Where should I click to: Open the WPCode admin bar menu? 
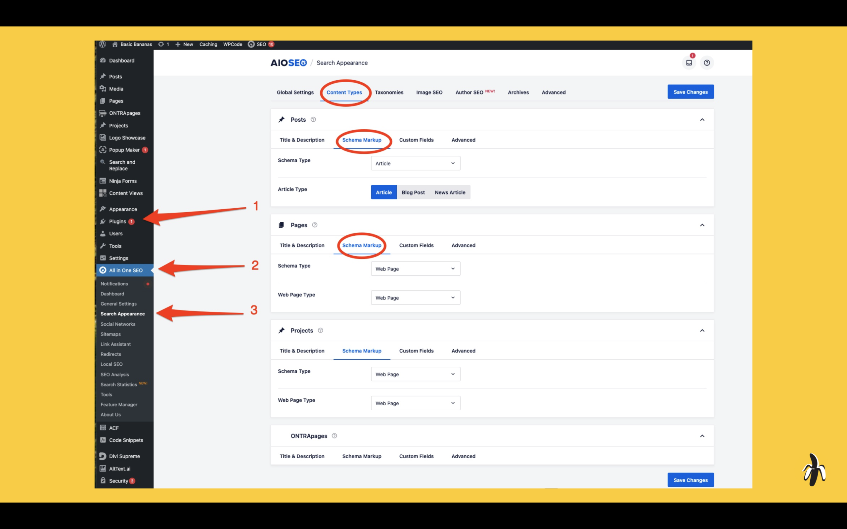(x=233, y=44)
